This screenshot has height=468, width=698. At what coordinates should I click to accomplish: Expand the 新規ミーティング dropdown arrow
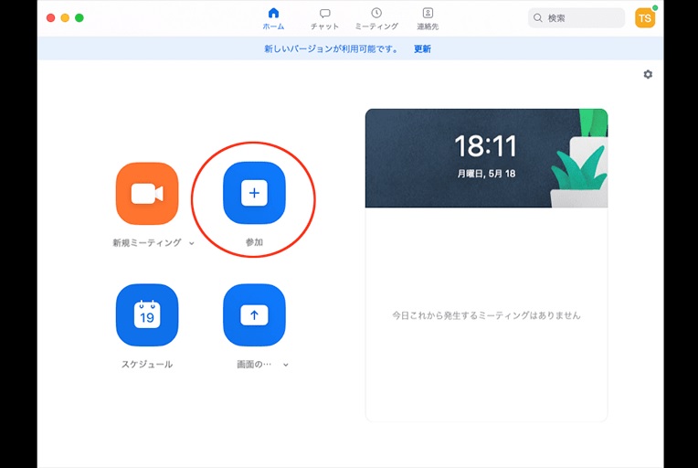click(x=192, y=243)
